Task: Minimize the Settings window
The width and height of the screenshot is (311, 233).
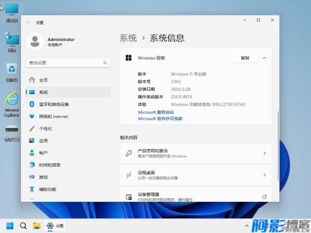Action: pos(245,20)
